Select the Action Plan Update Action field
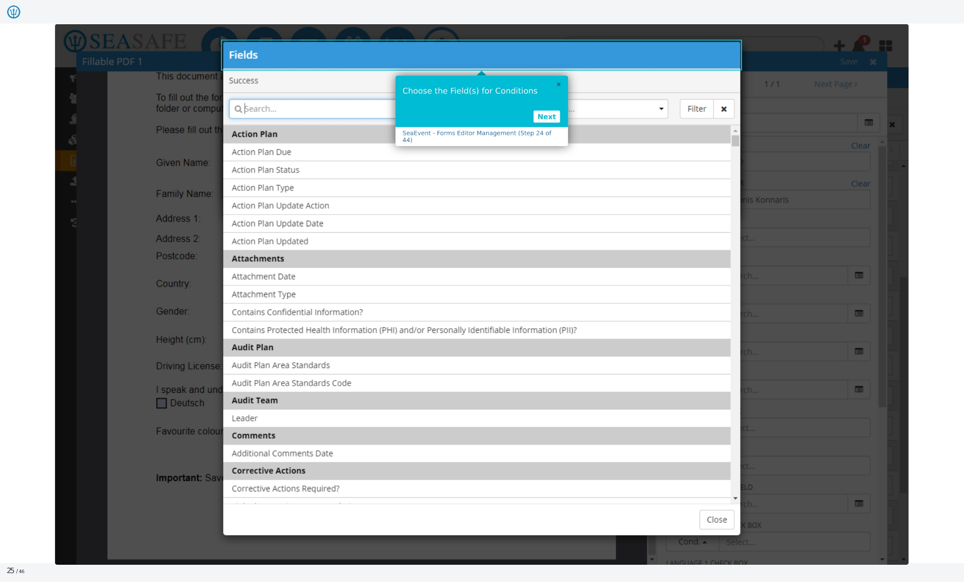 click(477, 205)
